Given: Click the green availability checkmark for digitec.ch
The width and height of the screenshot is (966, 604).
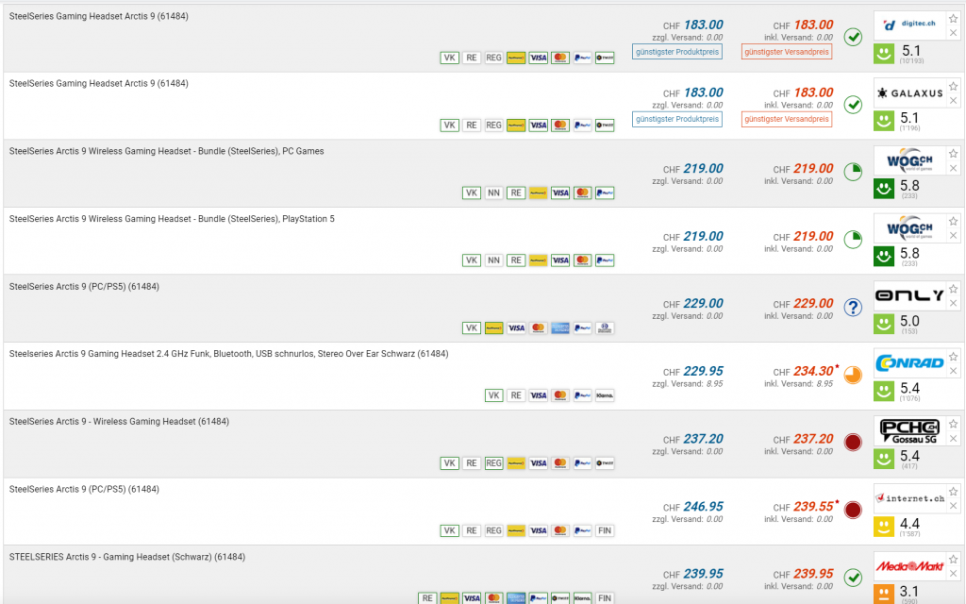Looking at the screenshot, I should point(853,37).
